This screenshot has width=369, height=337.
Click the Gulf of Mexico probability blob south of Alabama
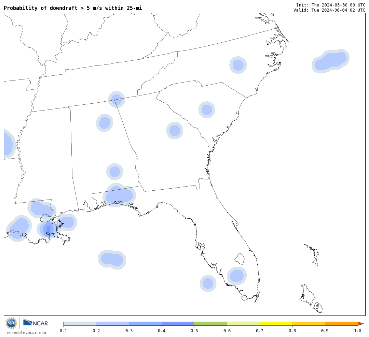coord(112,260)
